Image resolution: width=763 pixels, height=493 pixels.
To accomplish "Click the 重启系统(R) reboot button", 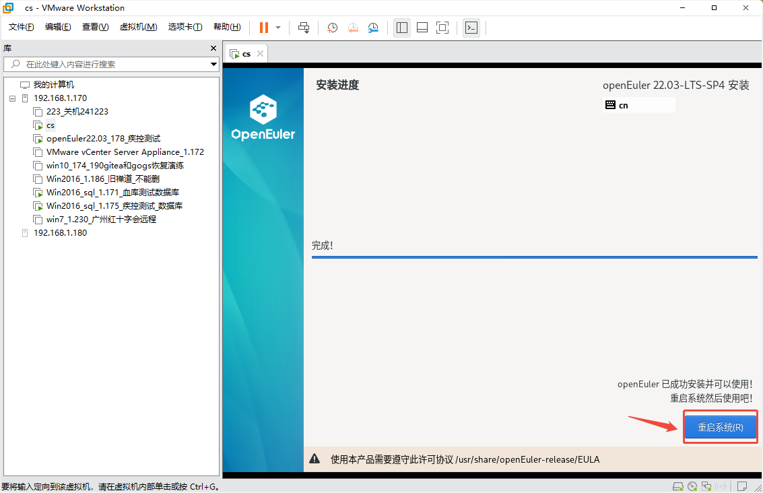I will [x=720, y=427].
